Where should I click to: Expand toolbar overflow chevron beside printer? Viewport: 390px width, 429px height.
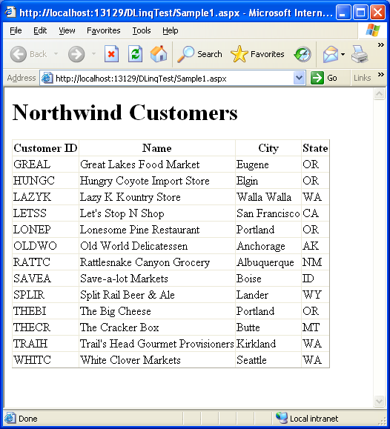(380, 45)
